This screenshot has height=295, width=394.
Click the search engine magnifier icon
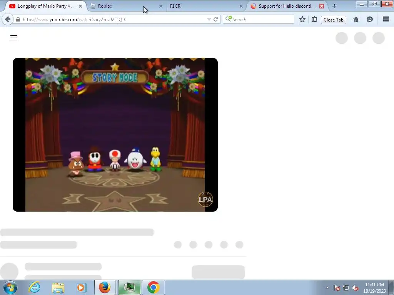(x=228, y=19)
